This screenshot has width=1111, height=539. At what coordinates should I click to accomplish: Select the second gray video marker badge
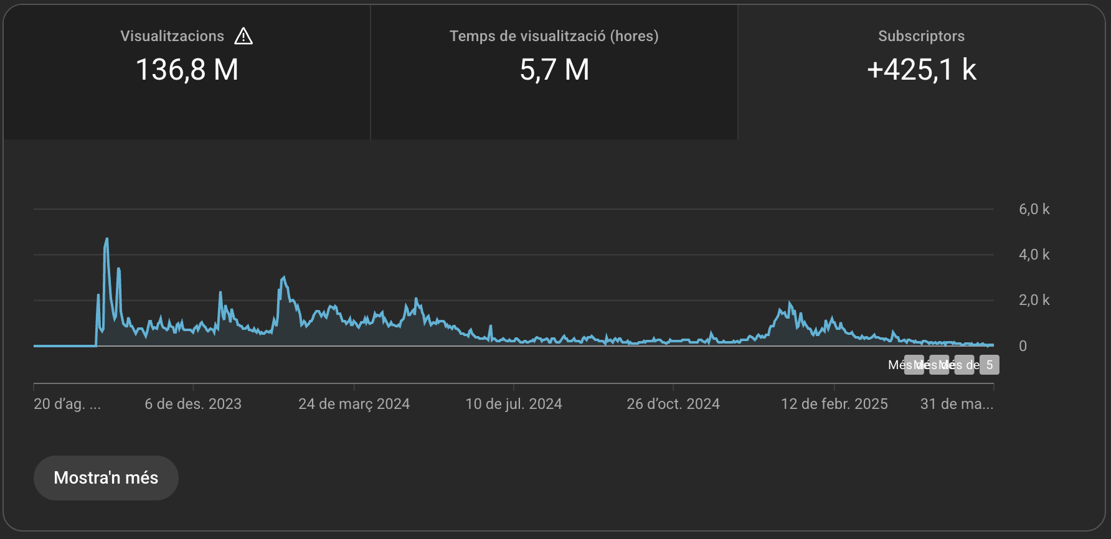(x=938, y=365)
